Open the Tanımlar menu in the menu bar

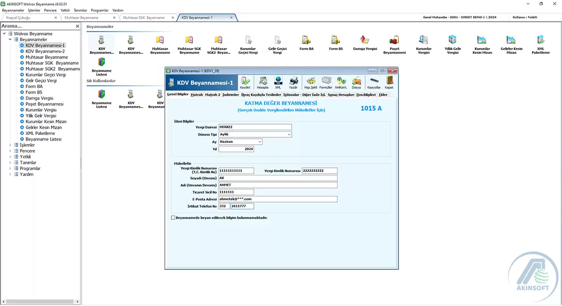point(80,10)
